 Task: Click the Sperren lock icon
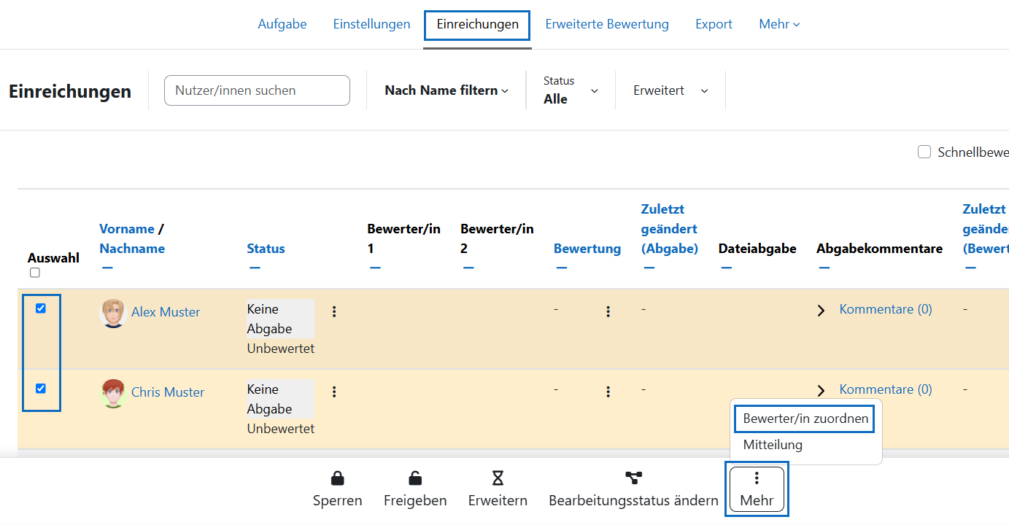[x=337, y=478]
